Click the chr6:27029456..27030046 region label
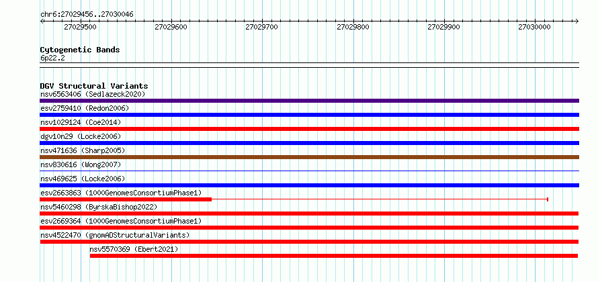This screenshot has width=598, height=282. [x=87, y=15]
